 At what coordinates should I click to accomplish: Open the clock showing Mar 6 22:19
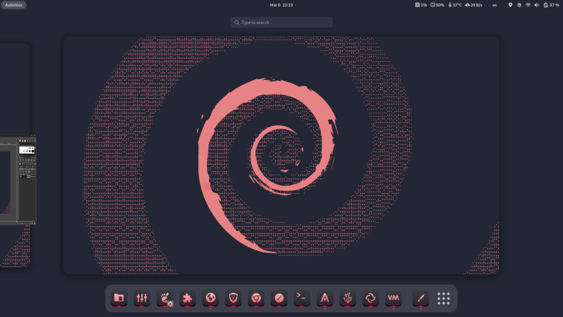click(281, 5)
